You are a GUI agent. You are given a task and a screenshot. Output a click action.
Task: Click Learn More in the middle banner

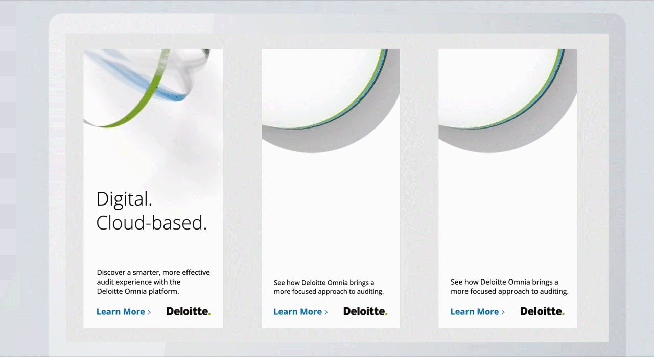coord(300,312)
